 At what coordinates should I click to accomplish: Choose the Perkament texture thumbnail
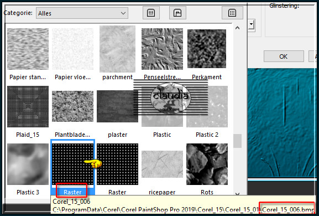(x=207, y=49)
